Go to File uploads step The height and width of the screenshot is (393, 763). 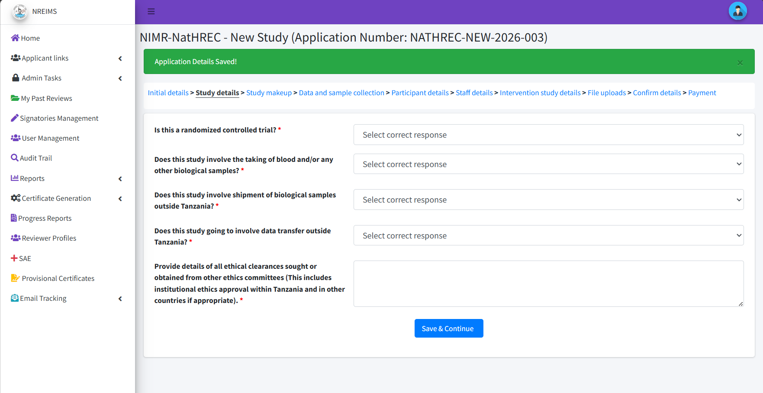[606, 93]
